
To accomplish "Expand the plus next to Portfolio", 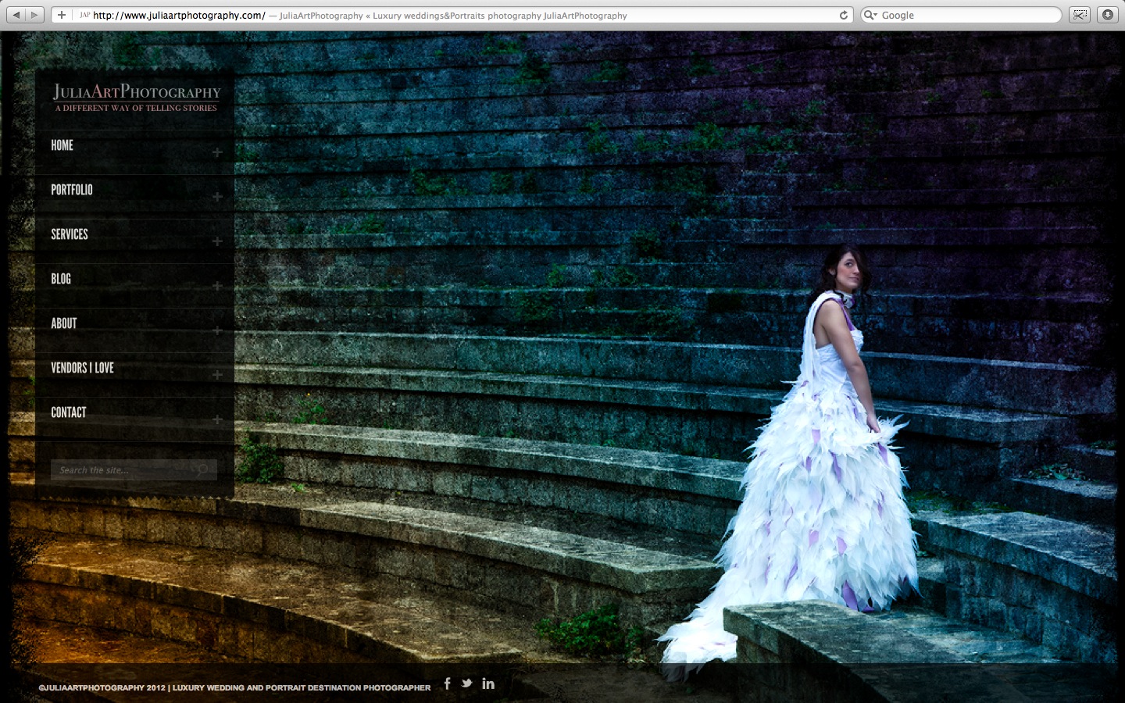I will [217, 197].
